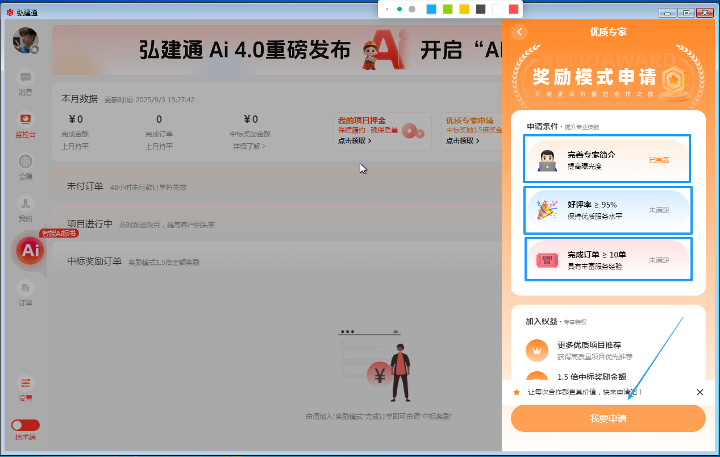Screen dimensions: 720x457
Task: Click the 弘建通 logo icon in title bar
Action: pyautogui.click(x=10, y=12)
